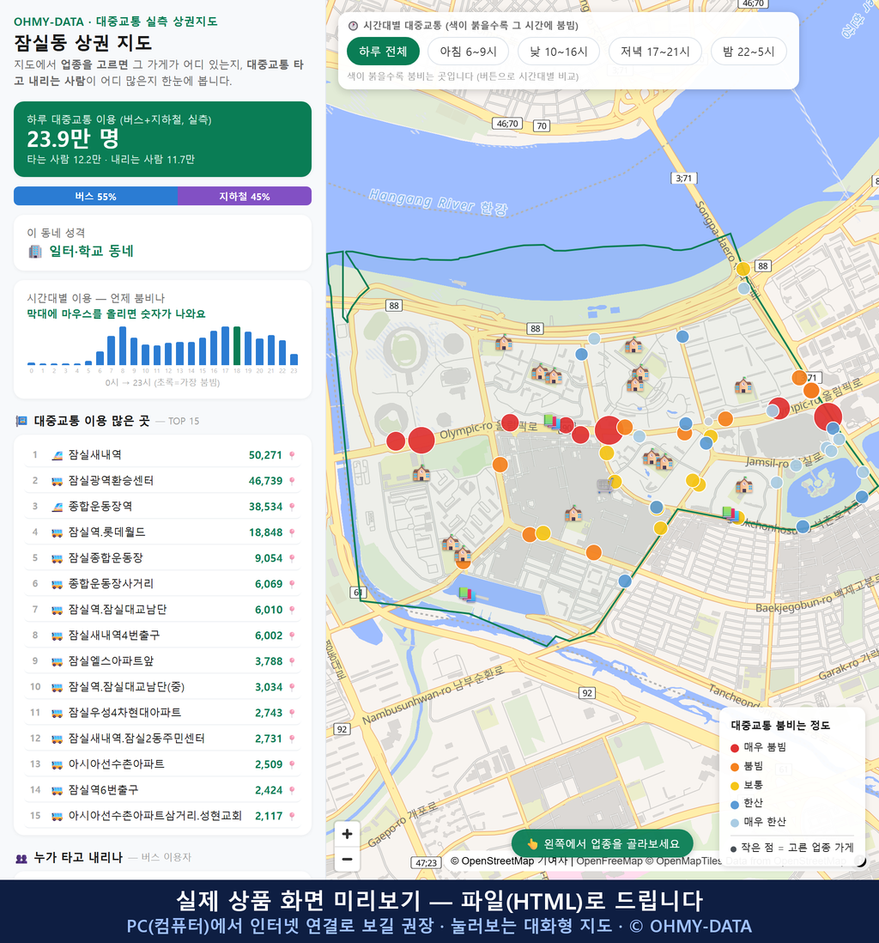The width and height of the screenshot is (879, 943).
Task: Click the bus icon before 잠실역.롯데월드
Action: [58, 532]
